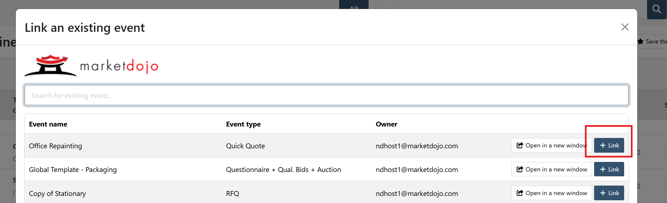
Task: Open Office Repainting in a new window
Action: click(x=552, y=145)
